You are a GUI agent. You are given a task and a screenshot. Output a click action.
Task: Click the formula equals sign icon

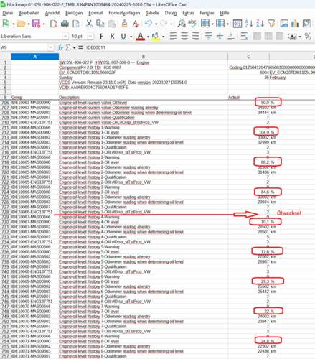coord(80,47)
